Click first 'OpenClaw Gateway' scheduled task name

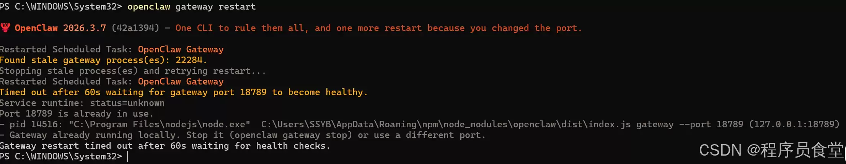point(181,49)
